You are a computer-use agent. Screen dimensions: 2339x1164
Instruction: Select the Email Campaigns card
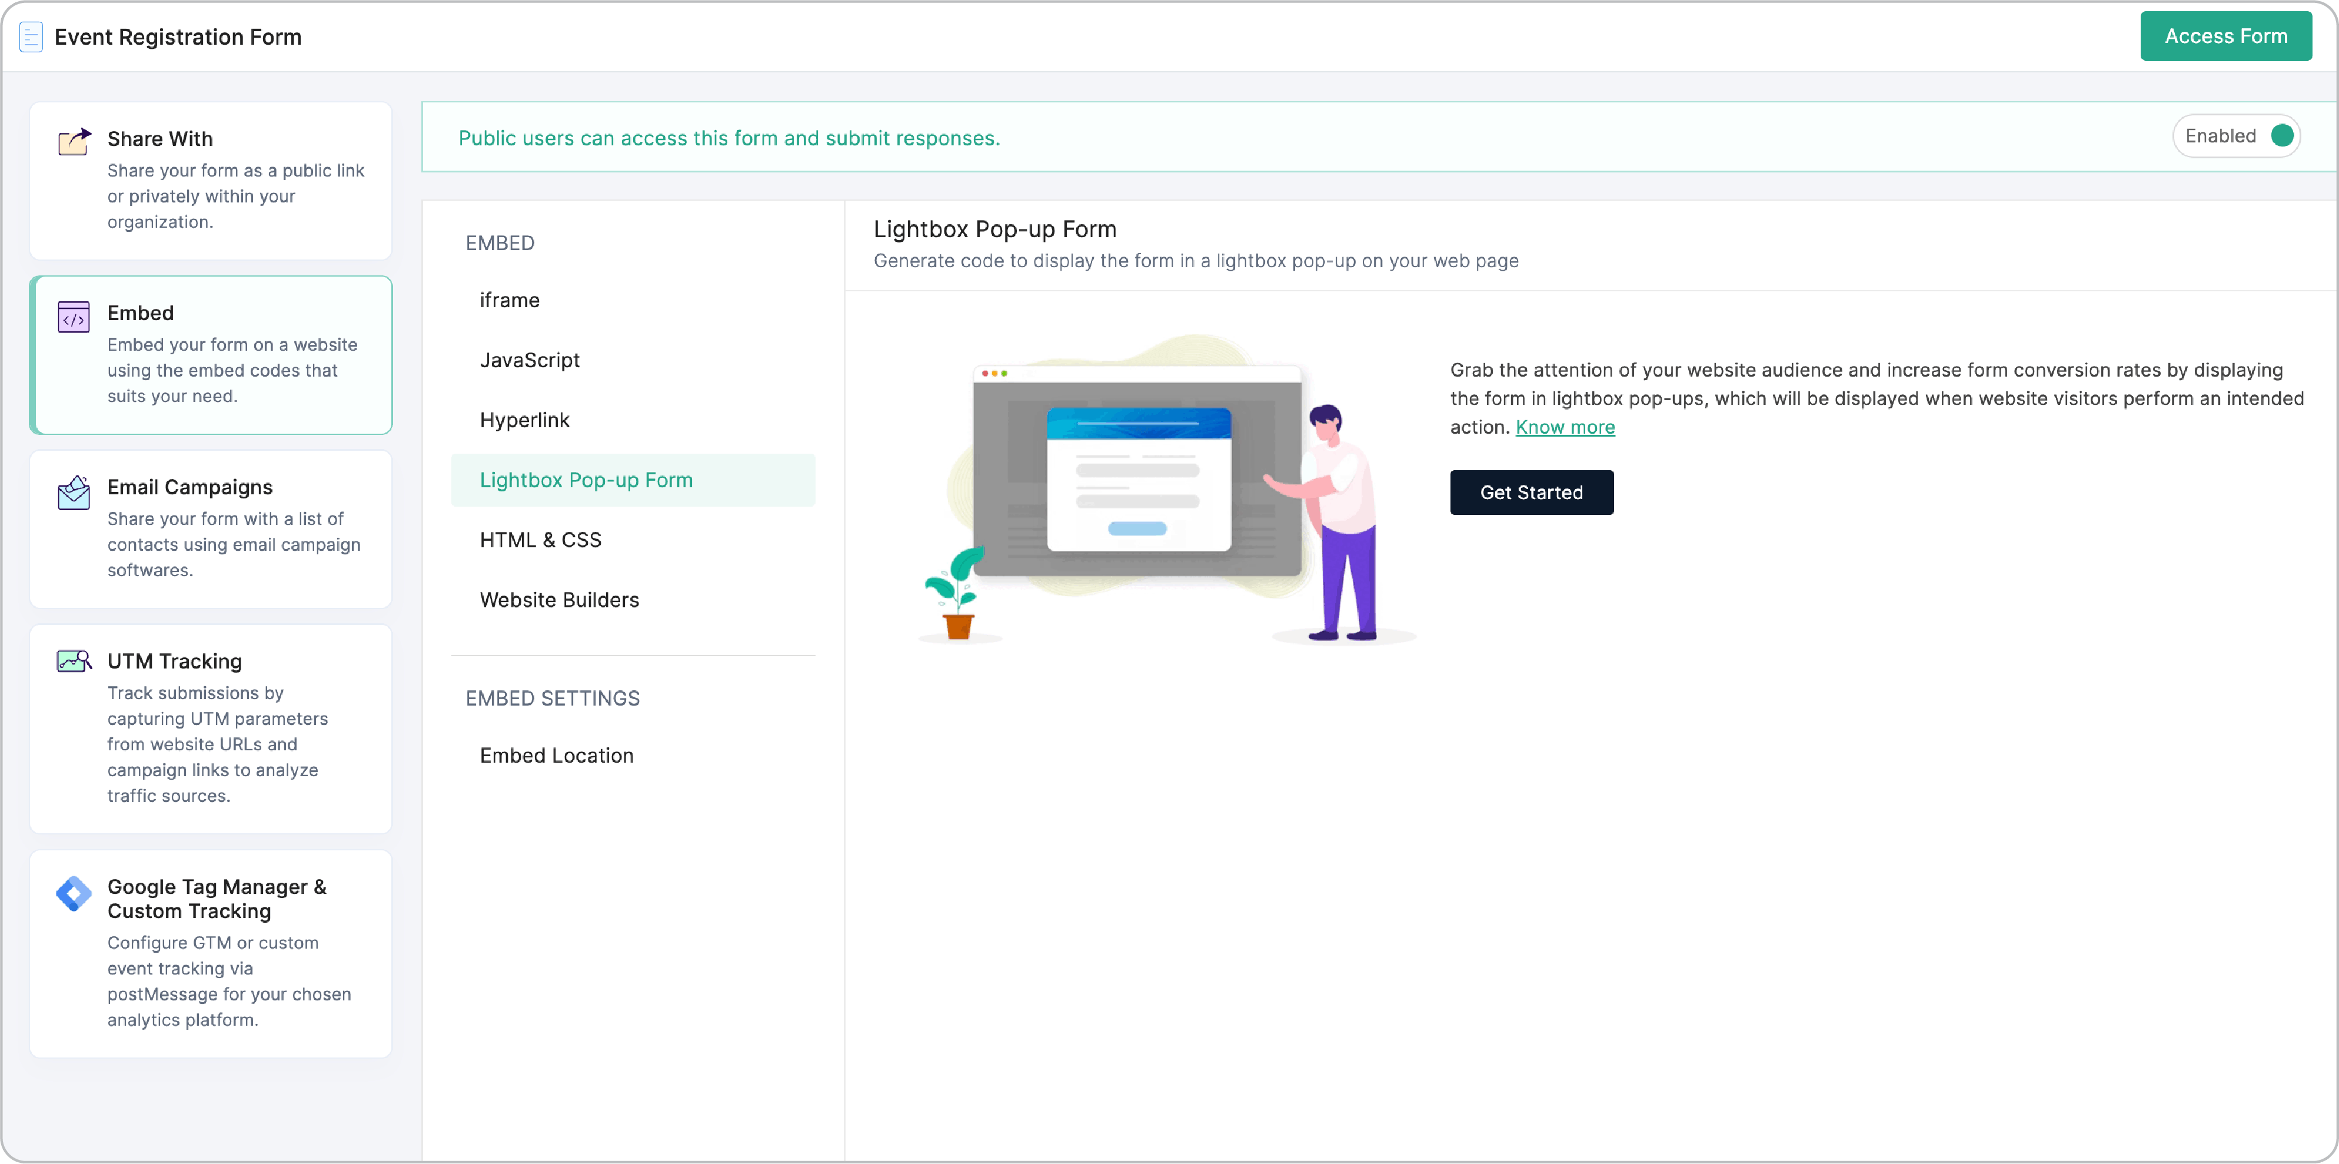211,528
